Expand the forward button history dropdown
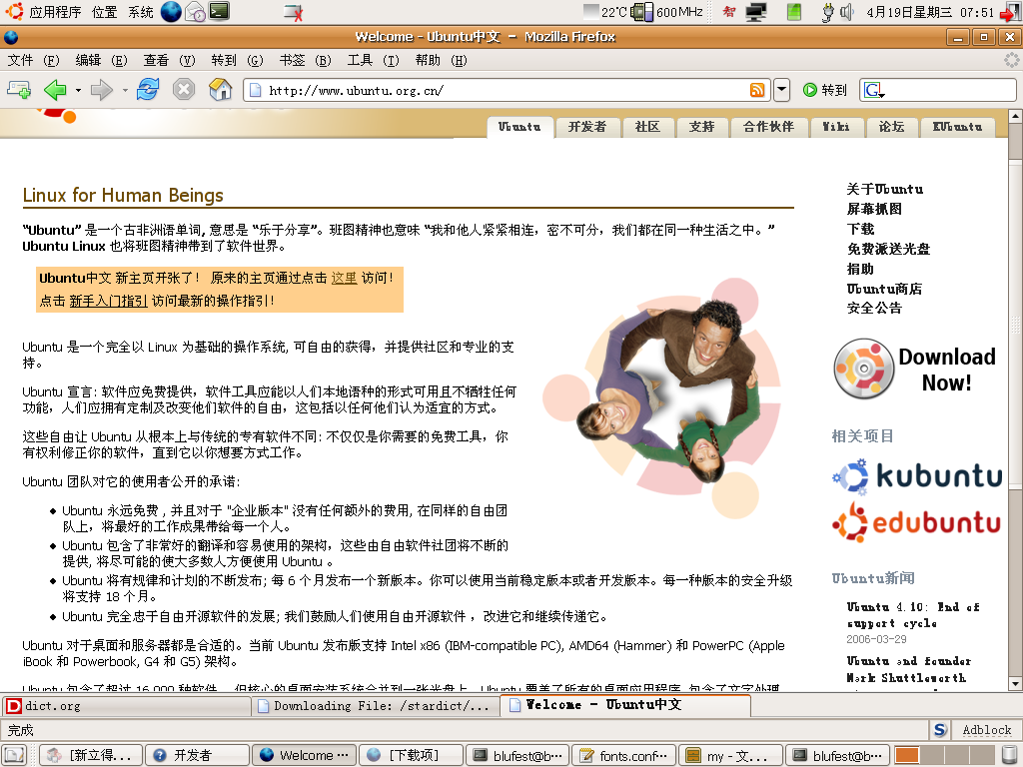 point(125,90)
